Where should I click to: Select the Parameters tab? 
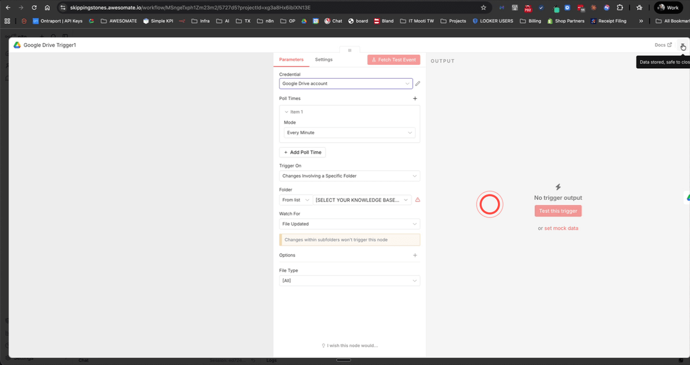tap(292, 59)
